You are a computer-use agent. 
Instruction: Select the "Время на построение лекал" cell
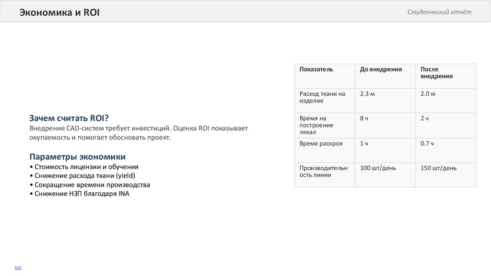(316, 125)
